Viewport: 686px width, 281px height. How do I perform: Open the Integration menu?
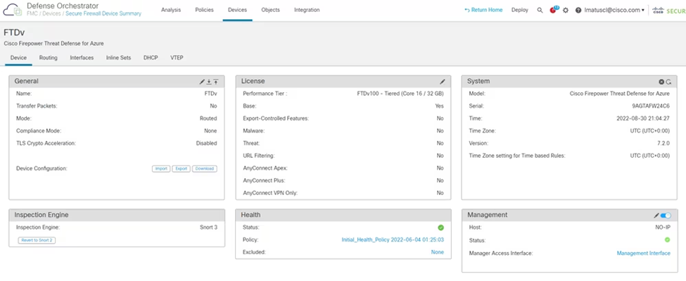(x=307, y=10)
